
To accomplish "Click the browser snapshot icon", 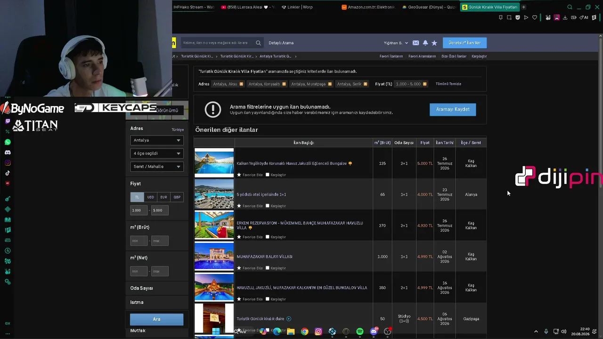I will click(509, 17).
